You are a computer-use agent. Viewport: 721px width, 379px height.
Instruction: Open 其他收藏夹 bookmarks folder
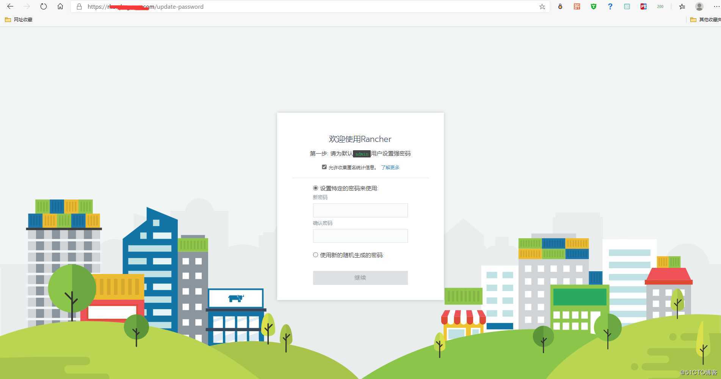tap(705, 20)
